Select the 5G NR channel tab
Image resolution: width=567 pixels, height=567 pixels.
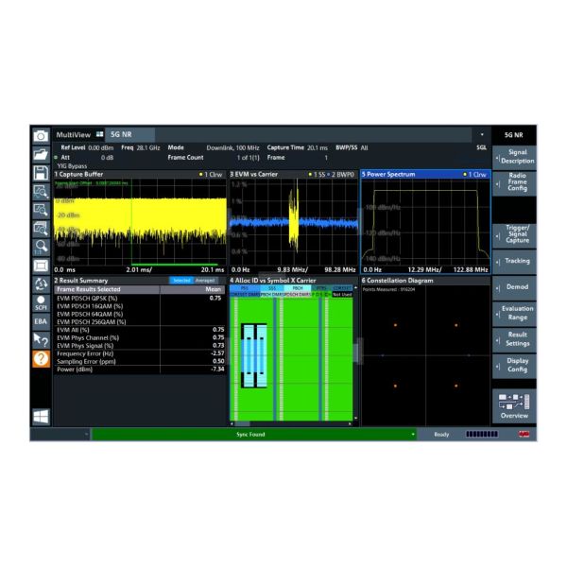(120, 136)
